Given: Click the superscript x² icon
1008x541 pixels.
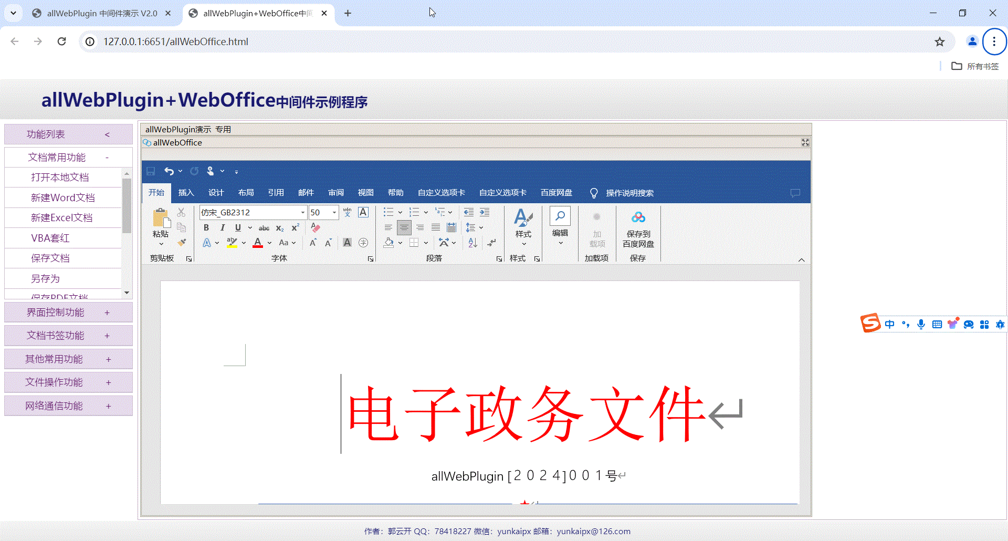Looking at the screenshot, I should tap(295, 227).
